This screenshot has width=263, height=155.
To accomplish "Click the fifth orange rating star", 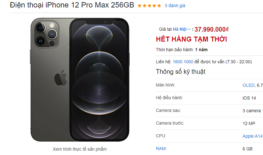I will coord(159,6).
